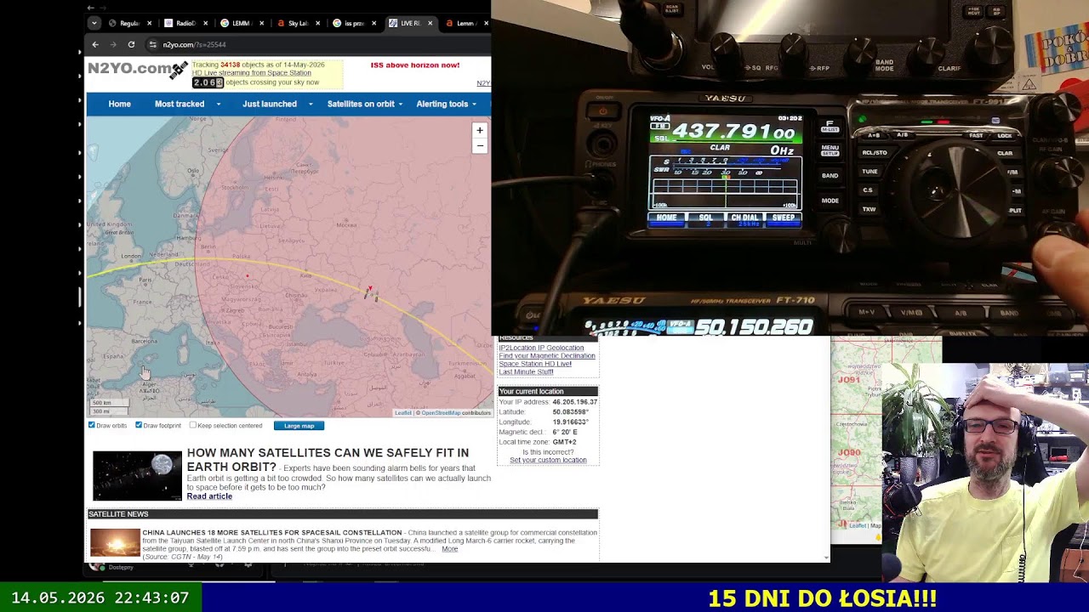Open HD Live streaming from Space Station link
The width and height of the screenshot is (1089, 612).
pos(251,73)
